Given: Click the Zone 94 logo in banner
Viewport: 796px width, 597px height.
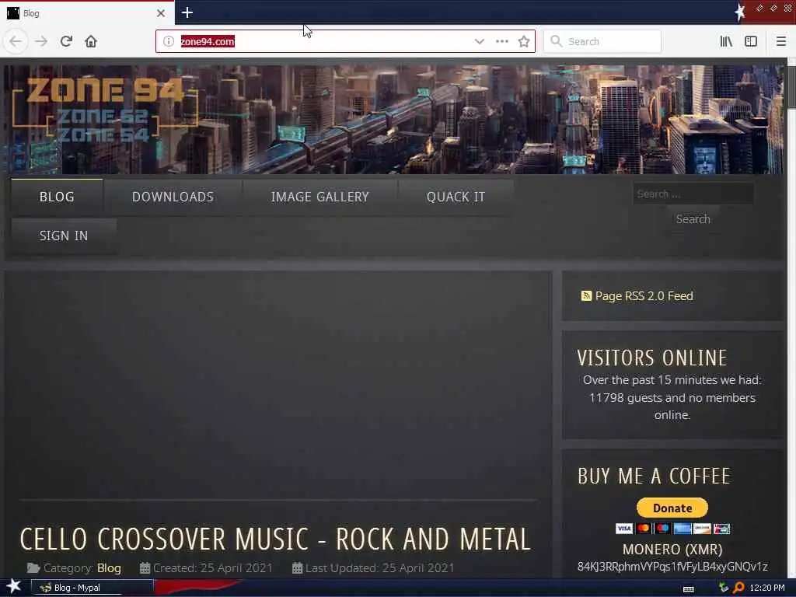Looking at the screenshot, I should (x=105, y=109).
